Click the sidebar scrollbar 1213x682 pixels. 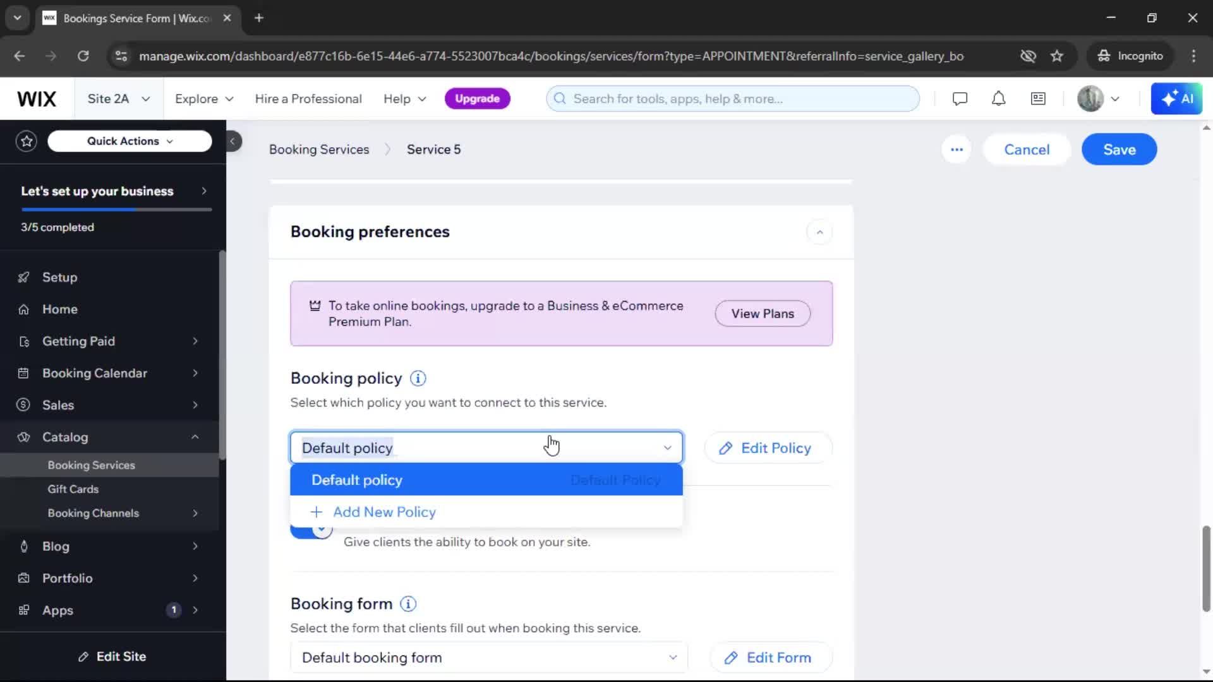click(x=222, y=355)
